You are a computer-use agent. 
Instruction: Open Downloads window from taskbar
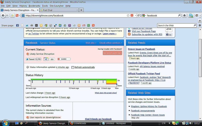[84, 123]
